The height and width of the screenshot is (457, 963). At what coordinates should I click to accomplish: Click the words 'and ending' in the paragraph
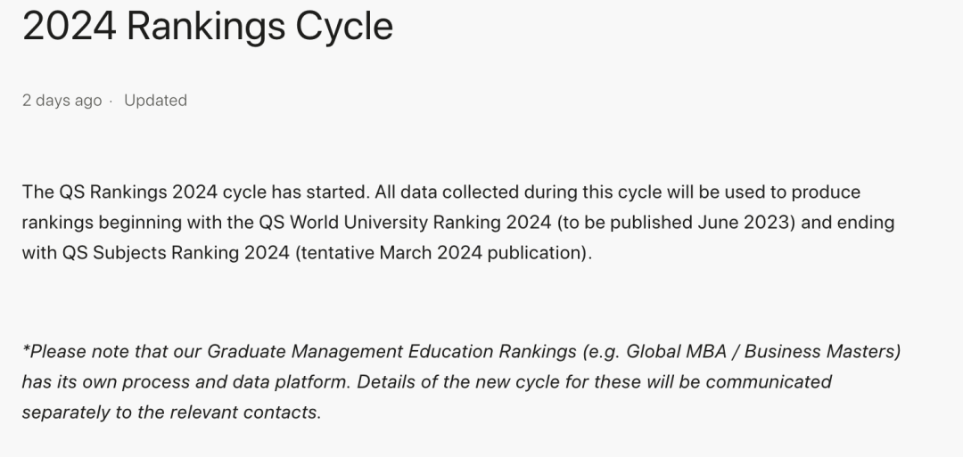848,222
